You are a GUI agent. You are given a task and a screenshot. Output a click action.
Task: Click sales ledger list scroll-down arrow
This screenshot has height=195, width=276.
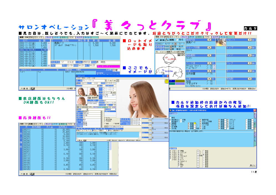[110, 169]
